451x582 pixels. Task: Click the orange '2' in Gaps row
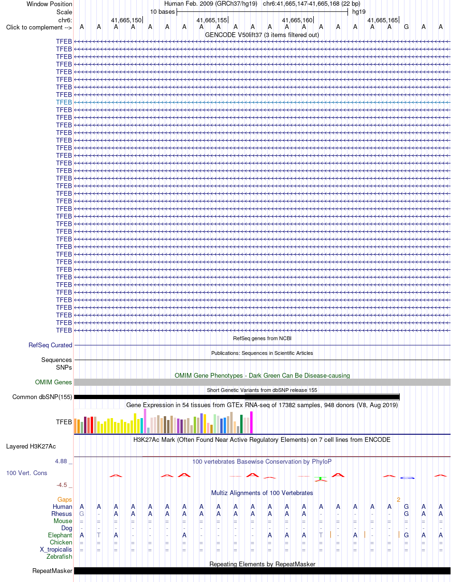399,500
